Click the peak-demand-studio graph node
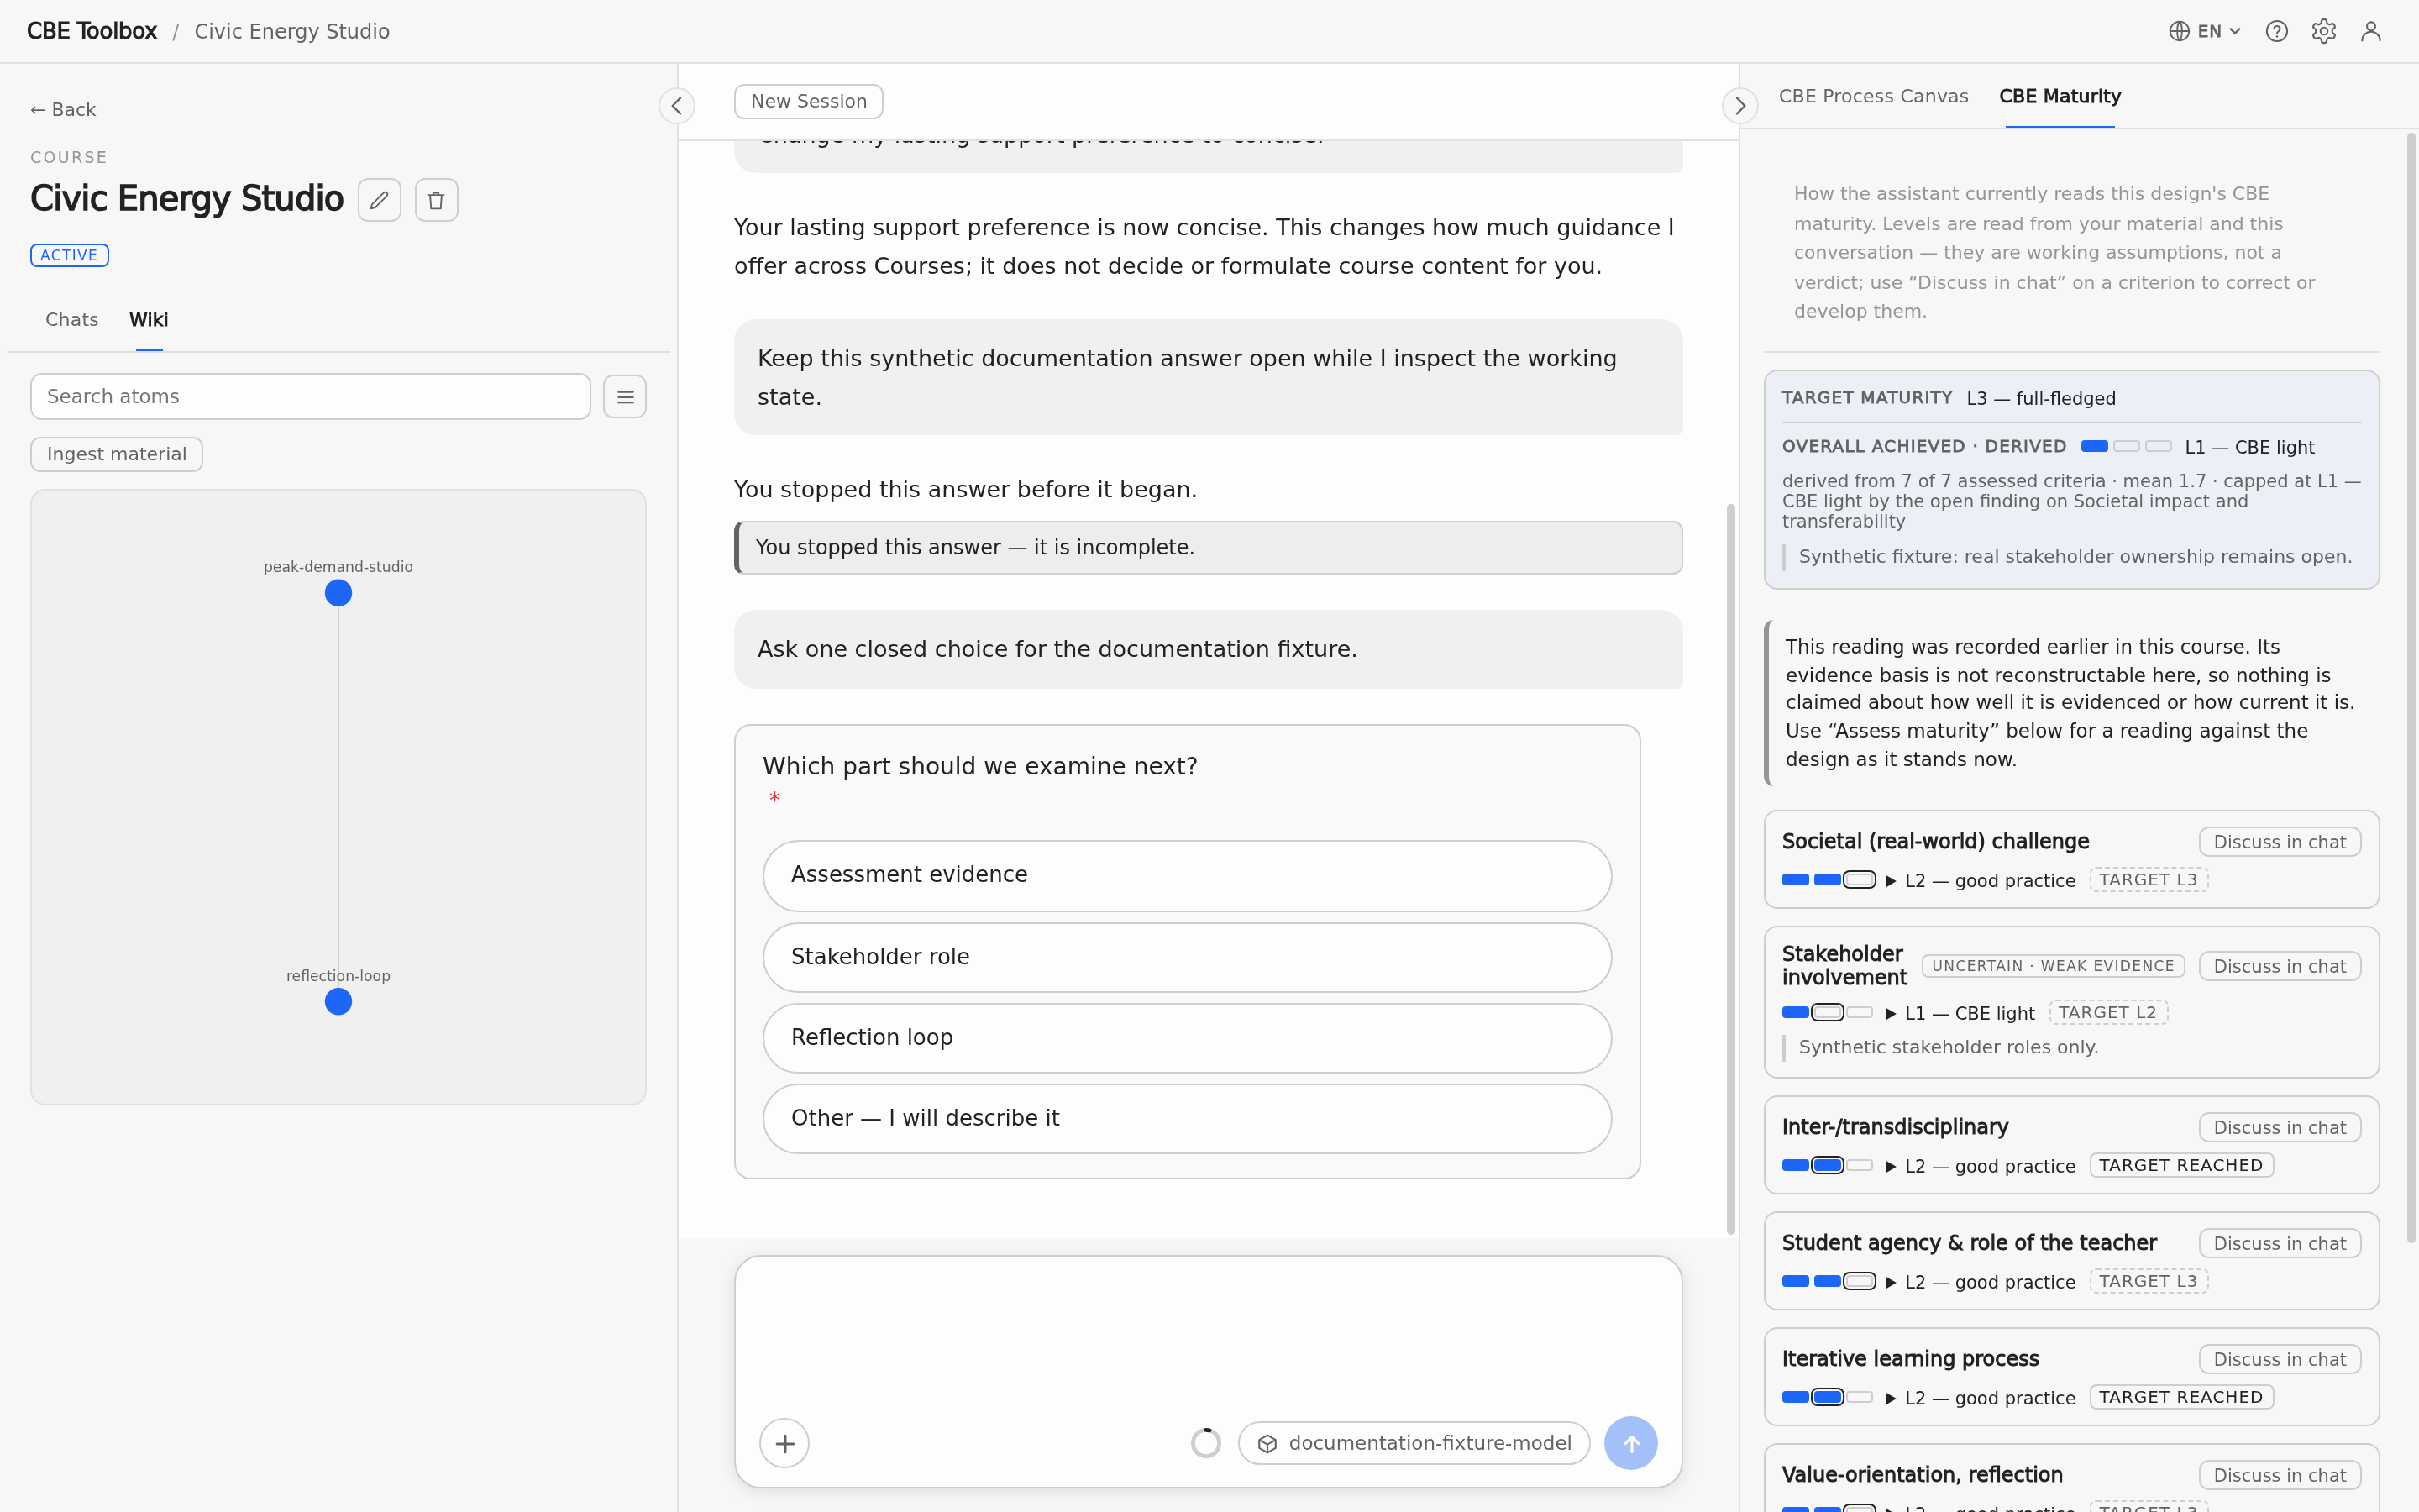The height and width of the screenshot is (1512, 2419). click(338, 593)
